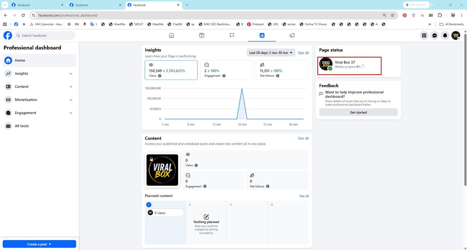Open the Ad Centre megaphone icon
This screenshot has width=467, height=250.
click(x=292, y=36)
